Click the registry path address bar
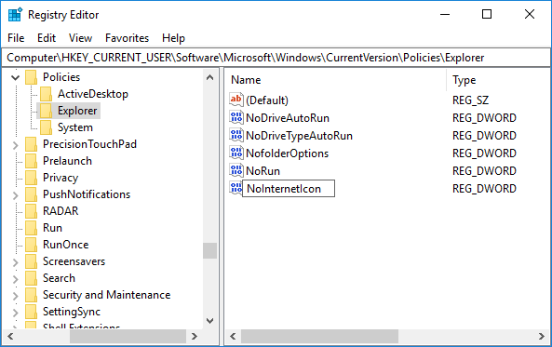 276,58
